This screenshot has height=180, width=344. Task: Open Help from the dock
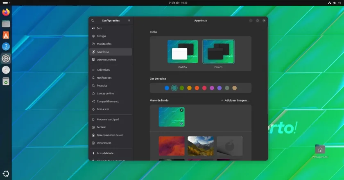[x=6, y=47]
